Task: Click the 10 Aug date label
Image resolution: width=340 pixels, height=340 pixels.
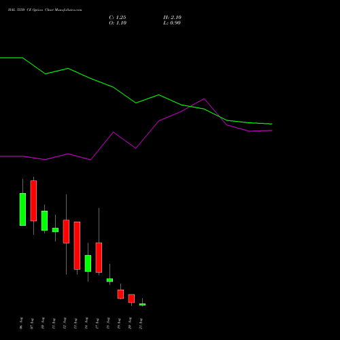Action: point(43,323)
